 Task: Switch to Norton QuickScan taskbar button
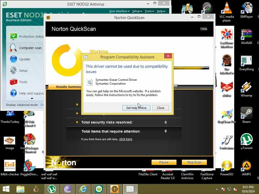(x=115, y=189)
